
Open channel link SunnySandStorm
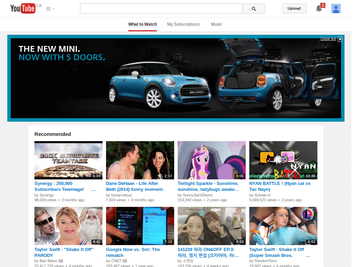pyautogui.click(x=197, y=195)
